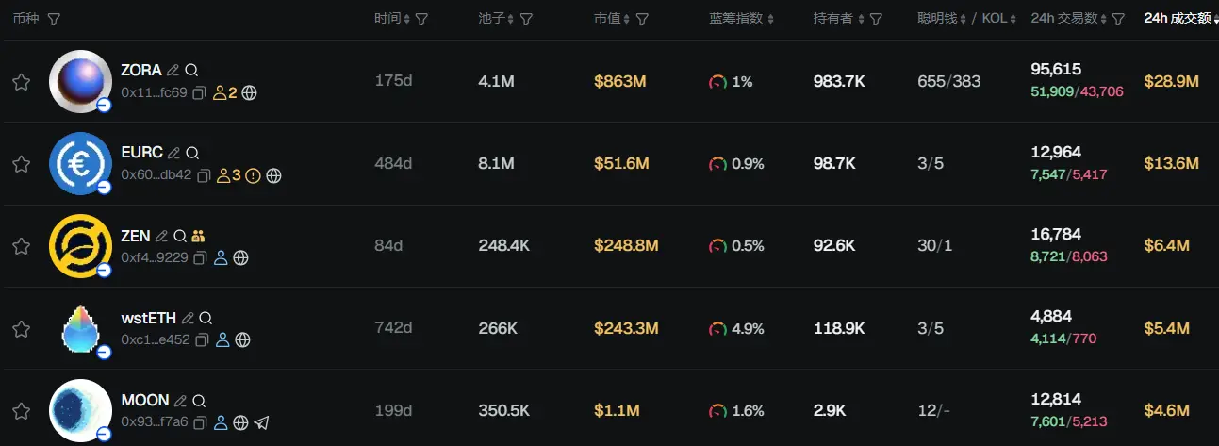Click the yellow group icon beside ZEN

[x=198, y=236]
